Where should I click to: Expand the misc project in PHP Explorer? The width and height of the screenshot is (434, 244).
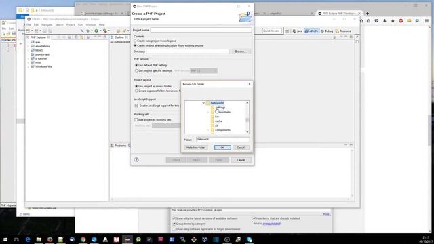[28, 62]
